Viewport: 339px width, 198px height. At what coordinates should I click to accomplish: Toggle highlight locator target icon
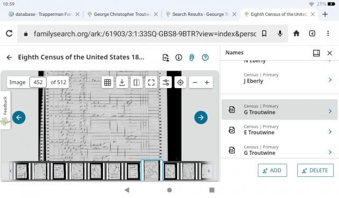pos(180,82)
